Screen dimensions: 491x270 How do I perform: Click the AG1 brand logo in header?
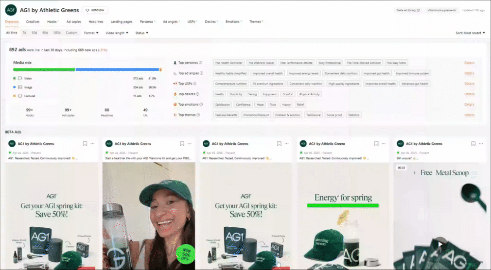(11, 10)
